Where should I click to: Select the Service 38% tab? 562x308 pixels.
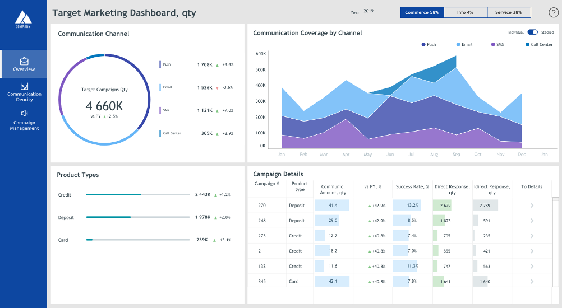[x=509, y=12]
